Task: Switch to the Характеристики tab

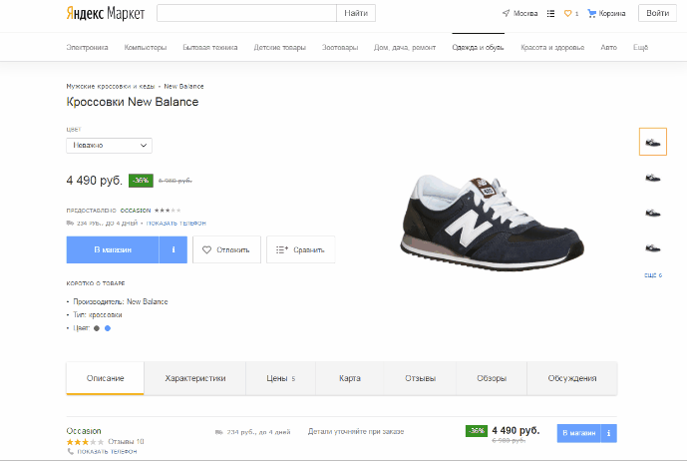Action: (195, 378)
